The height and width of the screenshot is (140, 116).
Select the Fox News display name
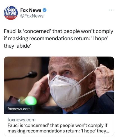tap(31, 10)
